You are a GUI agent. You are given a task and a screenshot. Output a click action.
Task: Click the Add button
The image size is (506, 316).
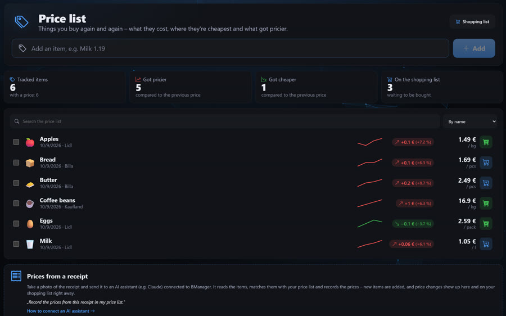(x=474, y=48)
